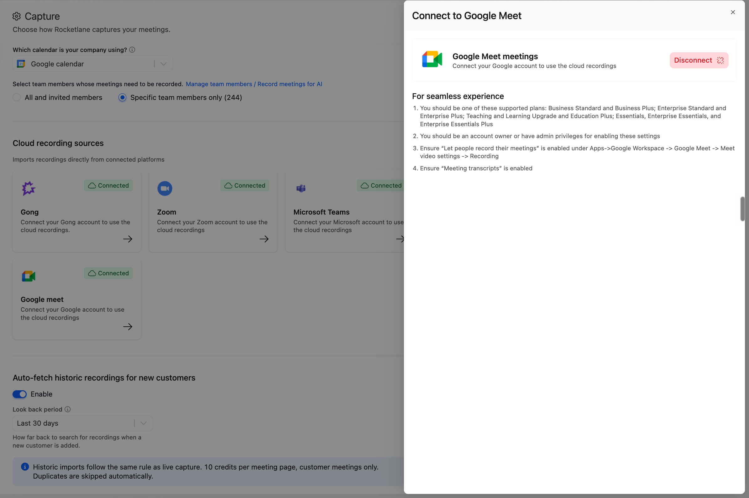Click the blue info icon in historic imports notice
The width and height of the screenshot is (749, 498).
point(25,467)
